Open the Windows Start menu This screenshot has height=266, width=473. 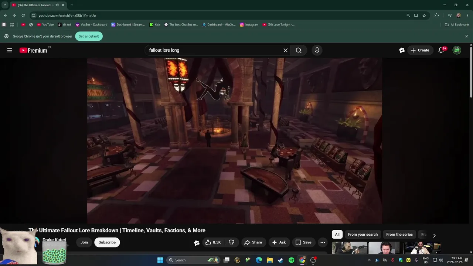(x=160, y=260)
